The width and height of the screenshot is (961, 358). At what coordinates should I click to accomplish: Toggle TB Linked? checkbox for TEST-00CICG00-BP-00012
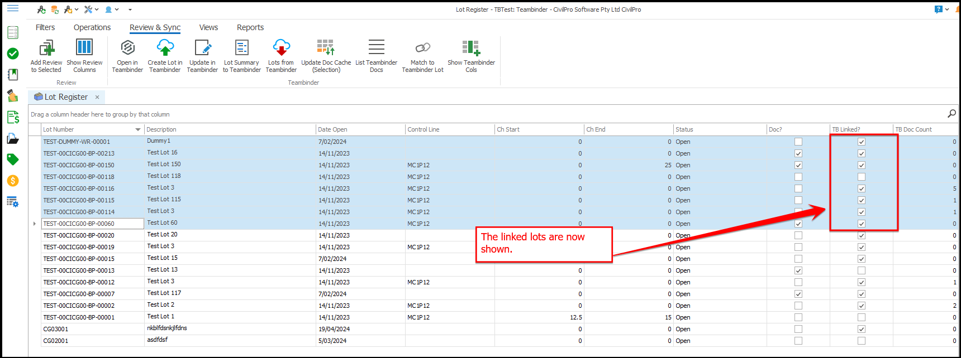[862, 282]
